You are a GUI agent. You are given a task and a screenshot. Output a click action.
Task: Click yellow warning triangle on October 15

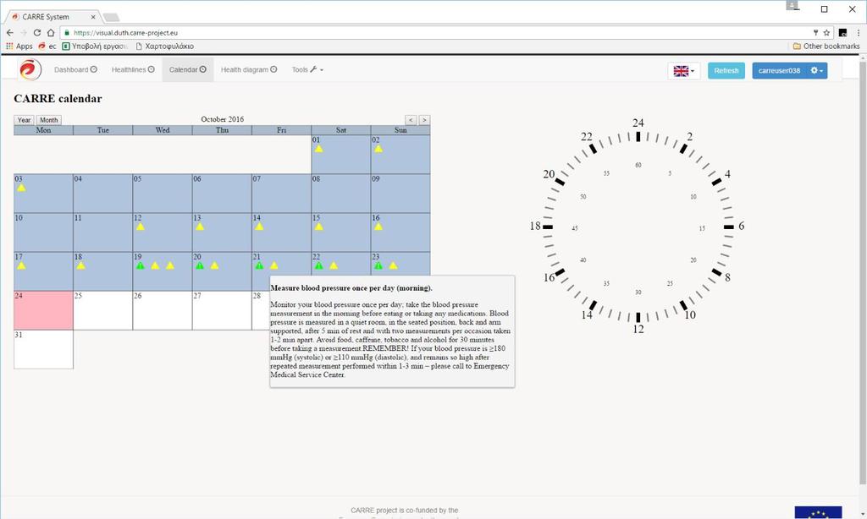[x=318, y=227]
